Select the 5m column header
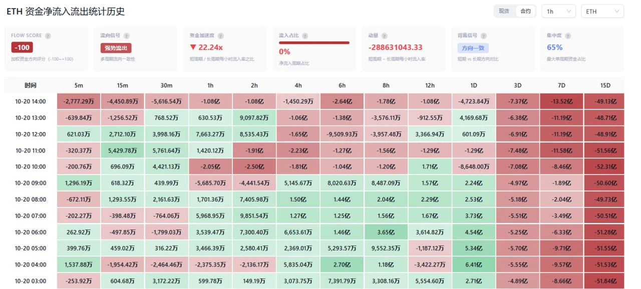 tap(78, 85)
